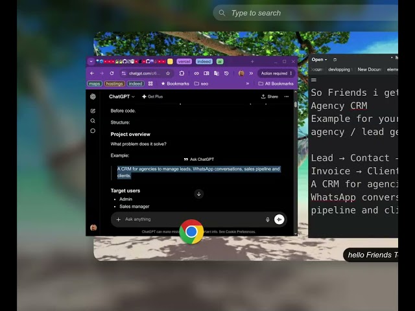Click the Project overview heading
The image size is (415, 311).
click(130, 134)
